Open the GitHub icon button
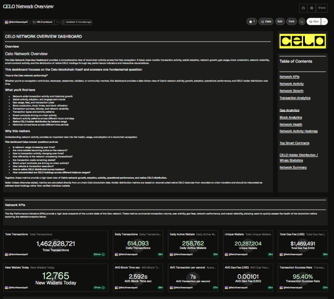The image size is (334, 299). tap(304, 8)
